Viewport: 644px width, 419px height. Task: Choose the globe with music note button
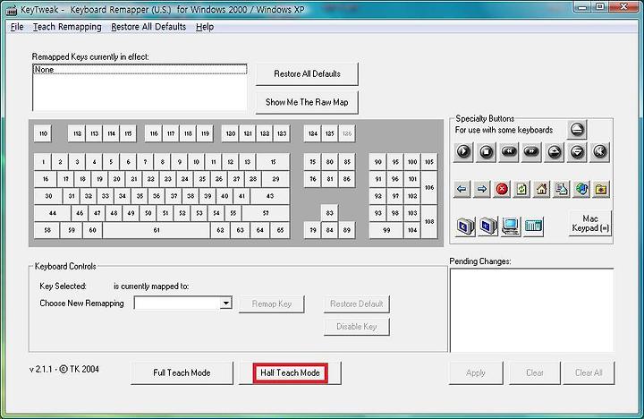tap(581, 189)
